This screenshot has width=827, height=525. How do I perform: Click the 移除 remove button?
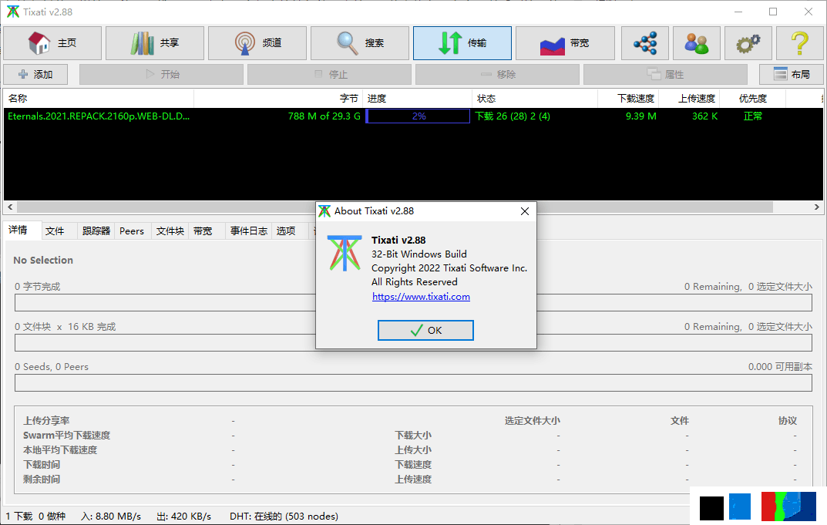coord(497,75)
